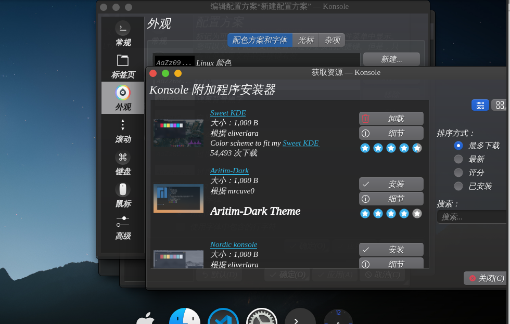Click the "Aritim-Dark Theme" description text
This screenshot has width=510, height=324.
(256, 211)
